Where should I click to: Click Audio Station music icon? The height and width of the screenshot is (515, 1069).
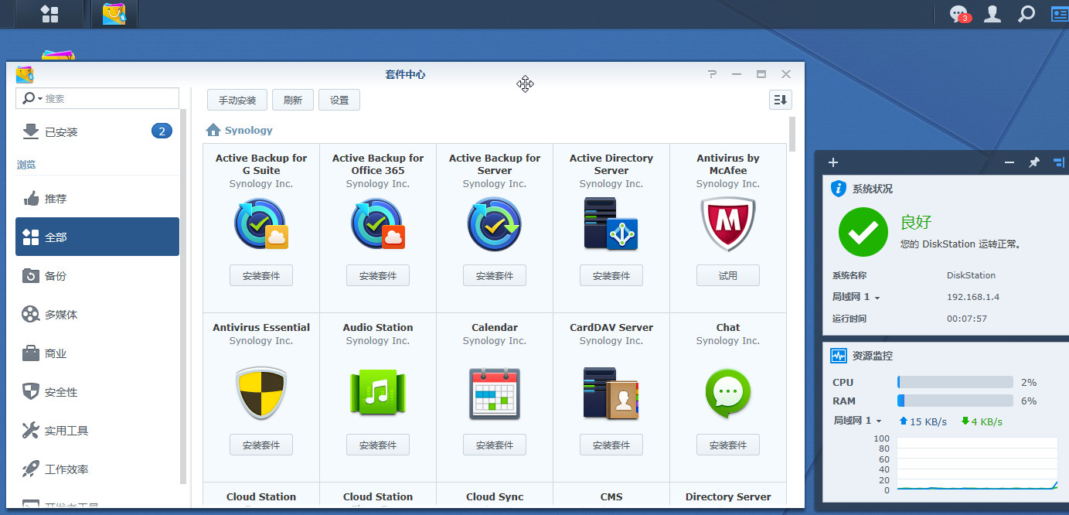pos(378,393)
